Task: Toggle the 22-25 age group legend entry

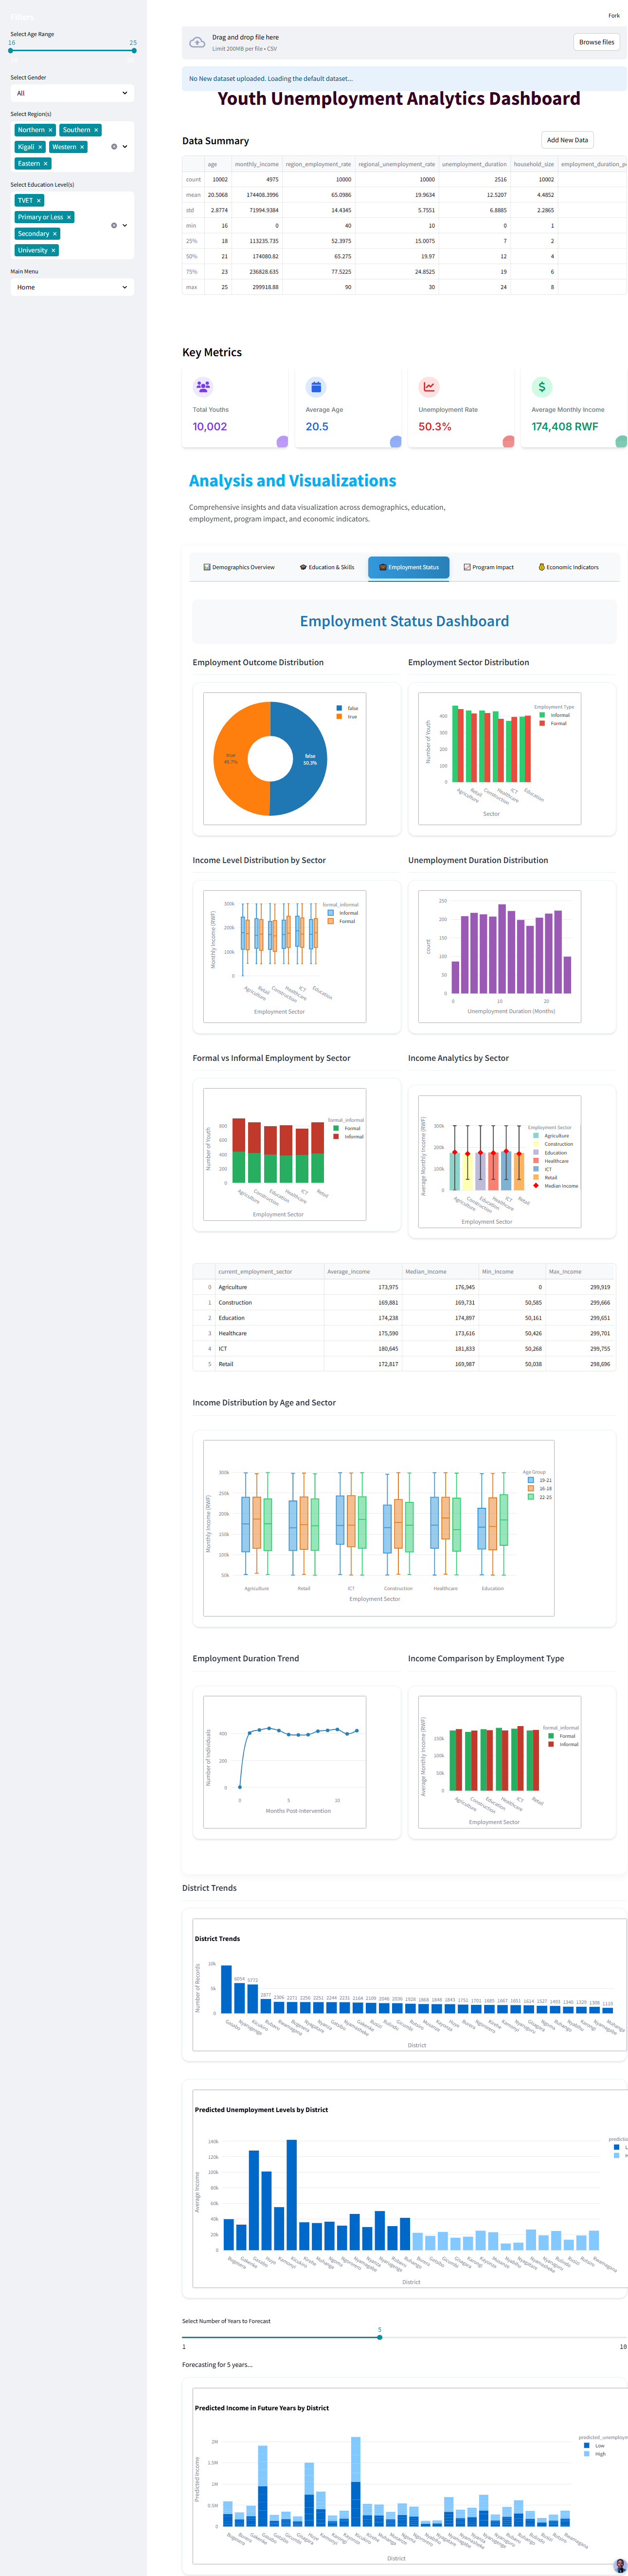Action: coord(539,1497)
